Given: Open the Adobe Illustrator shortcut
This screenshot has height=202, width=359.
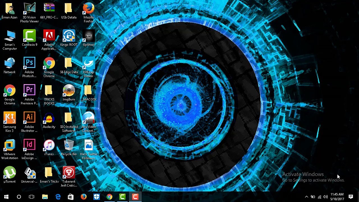Looking at the screenshot, I should pyautogui.click(x=29, y=122).
